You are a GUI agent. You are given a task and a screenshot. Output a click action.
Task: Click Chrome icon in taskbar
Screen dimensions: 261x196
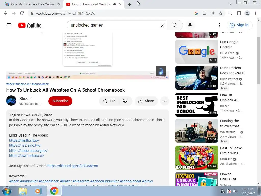[54, 191]
